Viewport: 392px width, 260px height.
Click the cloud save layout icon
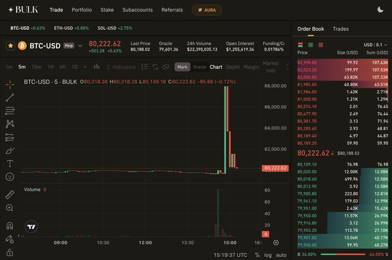[166, 67]
